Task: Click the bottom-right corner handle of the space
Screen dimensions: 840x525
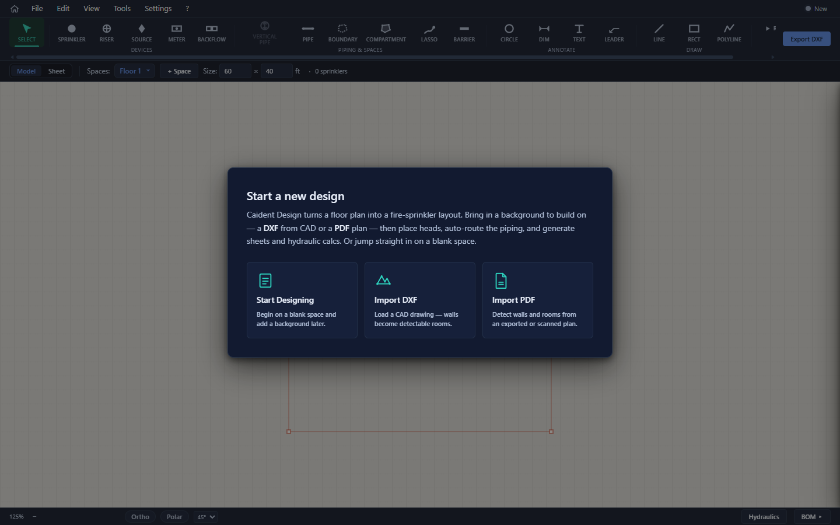Action: [551, 432]
